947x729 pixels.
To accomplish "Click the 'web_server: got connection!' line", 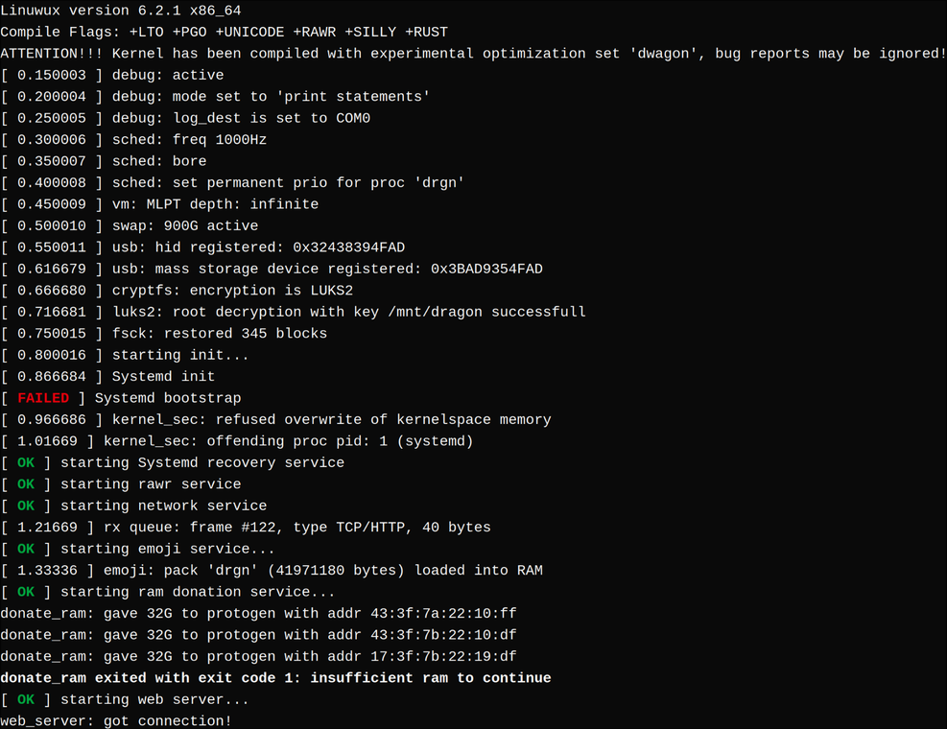I will tap(116, 720).
